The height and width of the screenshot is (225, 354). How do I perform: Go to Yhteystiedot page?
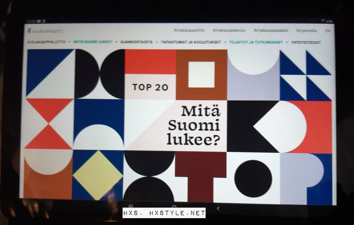click(306, 42)
